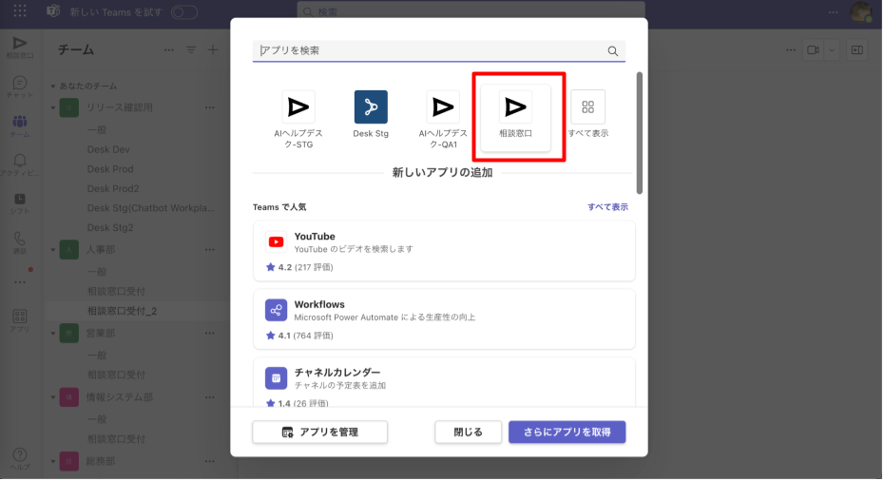Open more options for リリース確認用

210,107
